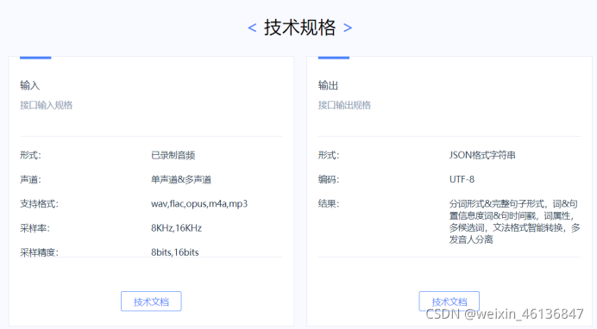
Task: Click the 技术规格 heading
Action: click(x=300, y=28)
